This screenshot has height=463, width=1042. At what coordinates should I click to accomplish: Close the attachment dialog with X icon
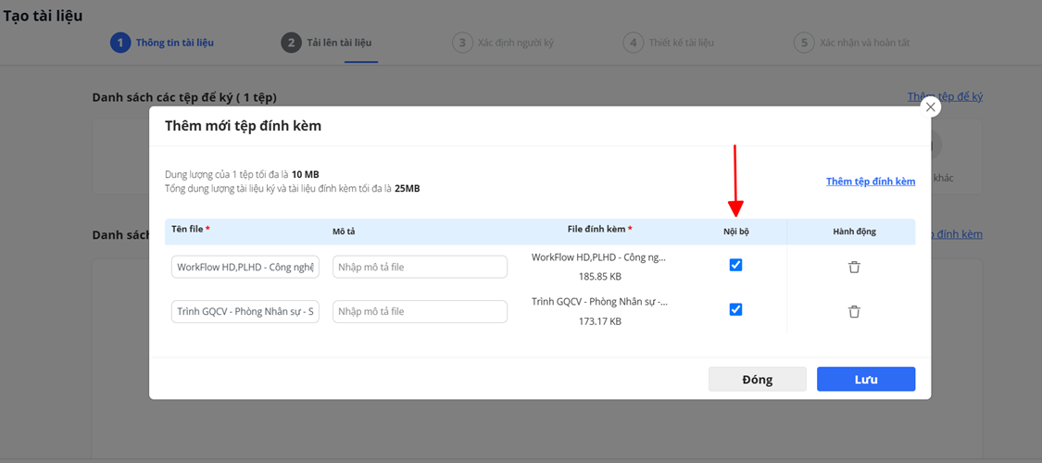(x=930, y=107)
